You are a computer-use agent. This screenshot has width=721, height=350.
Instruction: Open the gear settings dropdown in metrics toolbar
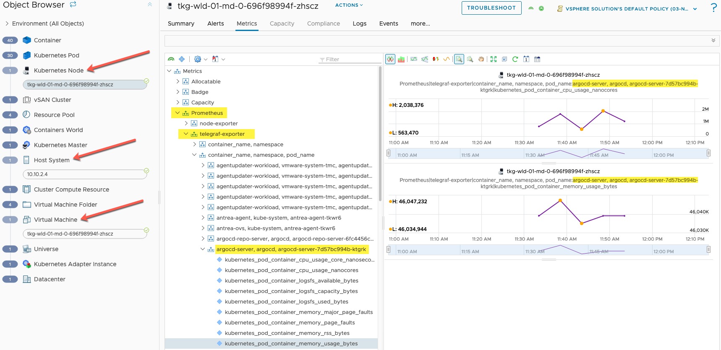click(201, 59)
